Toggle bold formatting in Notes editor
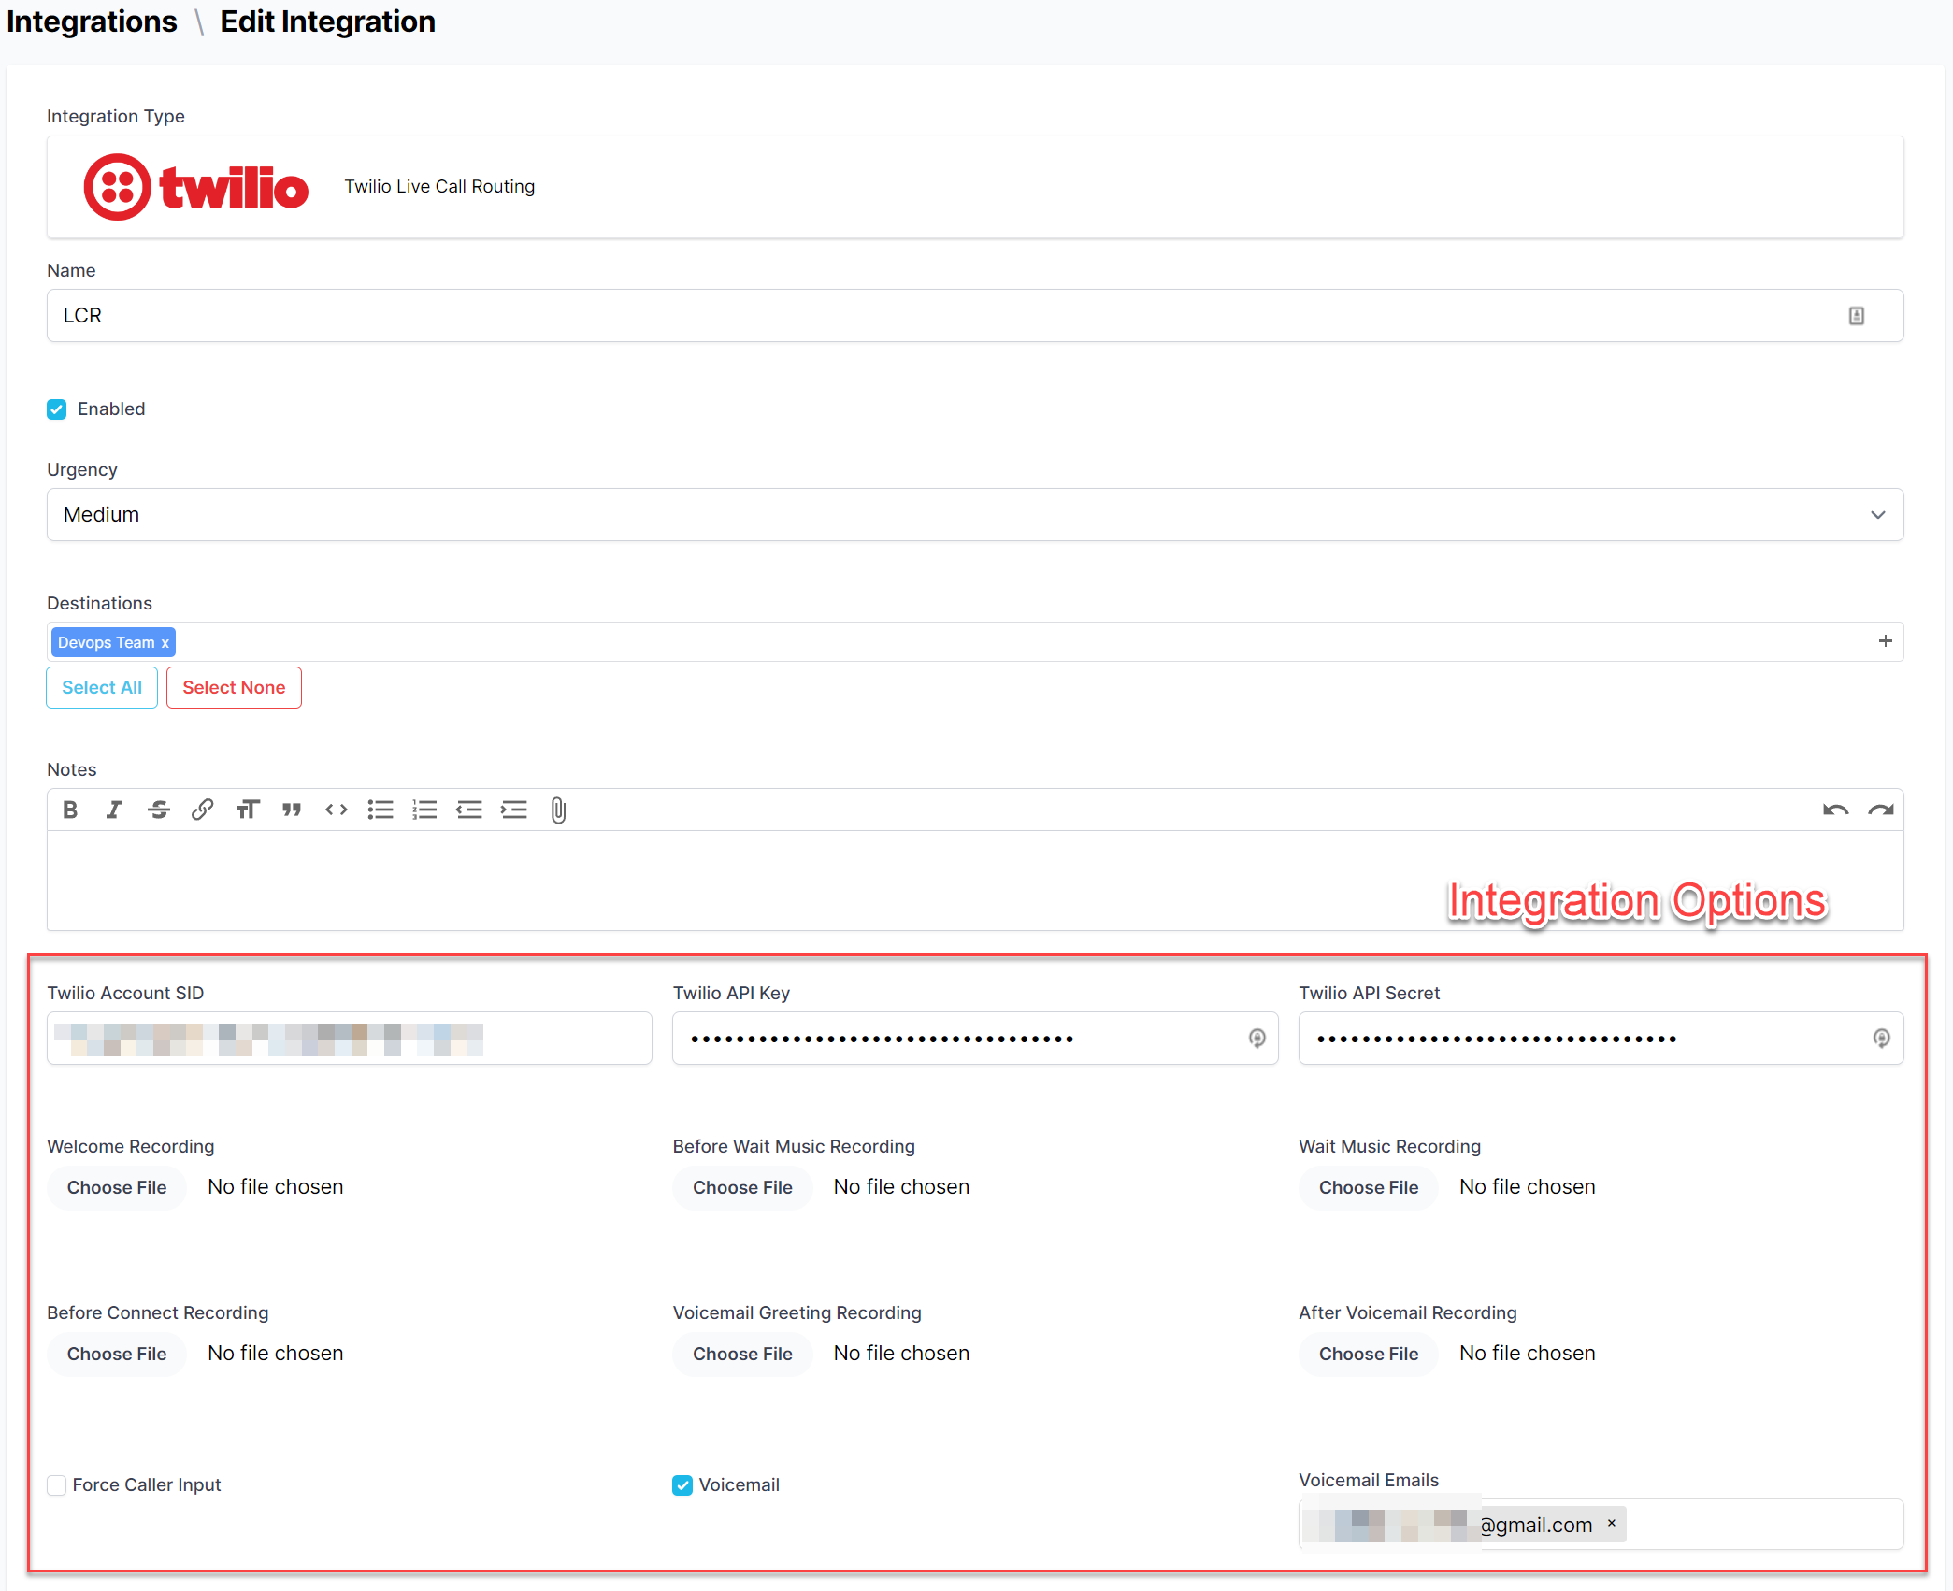Screen dimensions: 1953x1591 (x=70, y=810)
